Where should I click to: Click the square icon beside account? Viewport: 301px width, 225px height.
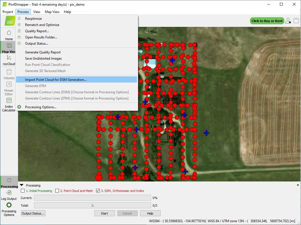pos(296,21)
